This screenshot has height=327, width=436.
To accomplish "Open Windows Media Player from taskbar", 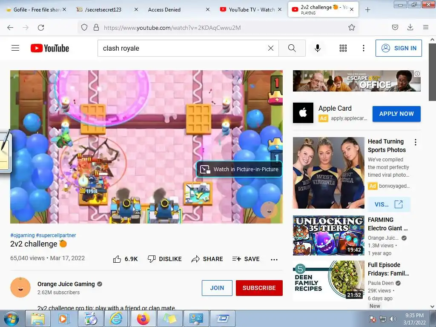I will [64, 318].
